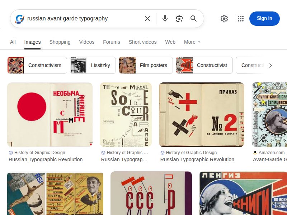Clear the search query with the X icon

click(x=147, y=19)
